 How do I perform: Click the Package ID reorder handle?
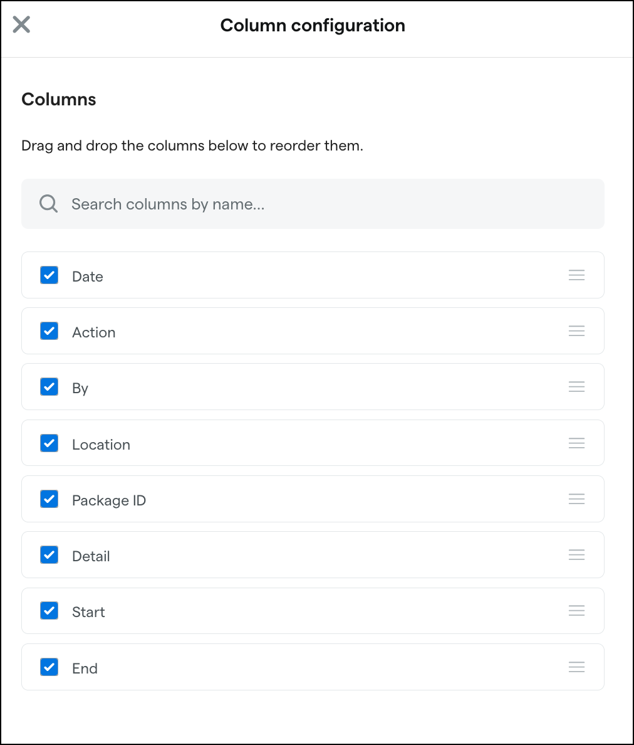point(576,499)
